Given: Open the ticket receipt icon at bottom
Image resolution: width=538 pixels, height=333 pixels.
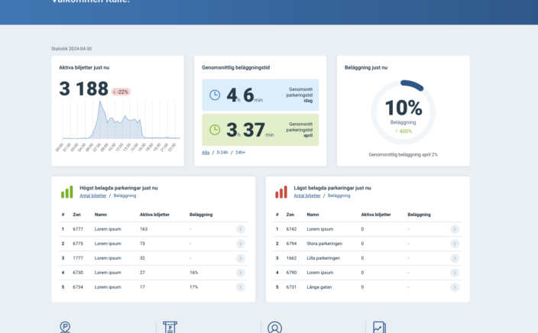Looking at the screenshot, I should coord(170,327).
